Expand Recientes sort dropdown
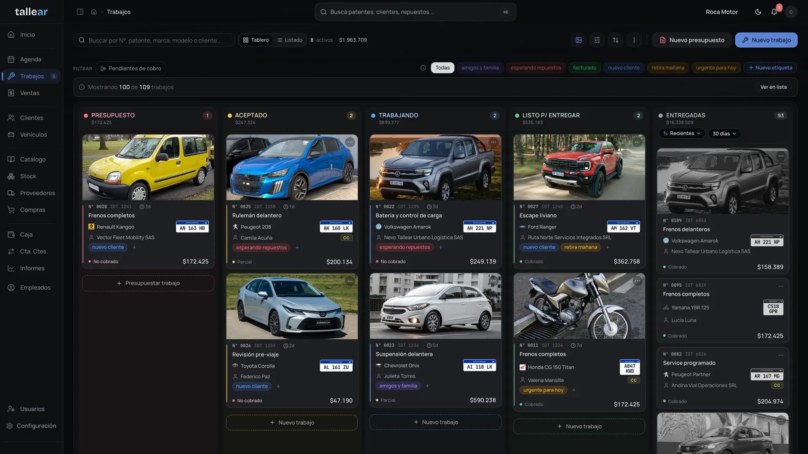This screenshot has width=808, height=454. [x=682, y=133]
